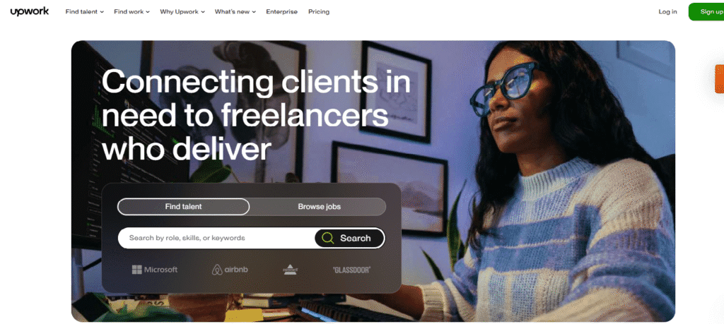Open the Pricing menu item
This screenshot has height=324, width=724.
click(319, 12)
